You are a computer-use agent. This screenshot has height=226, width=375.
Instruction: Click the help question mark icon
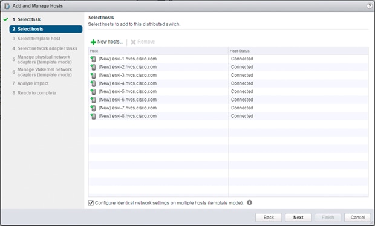[370, 6]
